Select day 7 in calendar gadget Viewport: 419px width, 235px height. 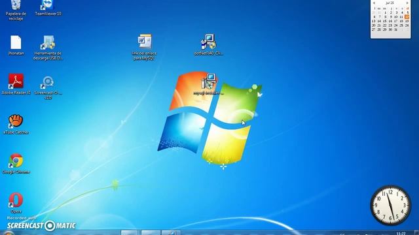coord(380,17)
